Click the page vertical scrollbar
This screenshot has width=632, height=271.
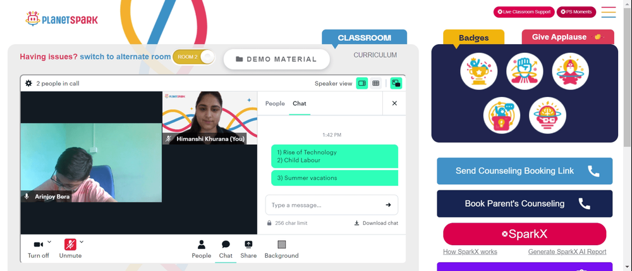point(628,76)
